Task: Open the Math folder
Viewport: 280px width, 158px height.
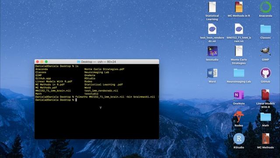Action: 266,117
